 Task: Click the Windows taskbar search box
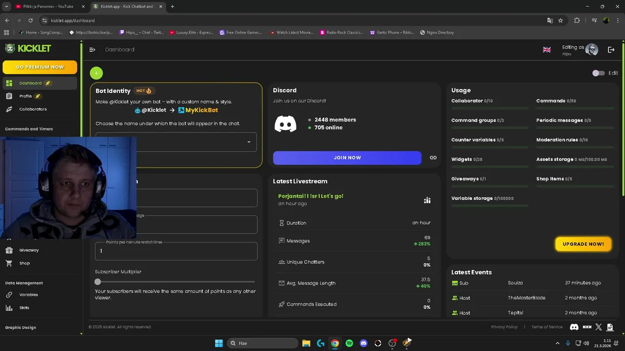coord(264,343)
